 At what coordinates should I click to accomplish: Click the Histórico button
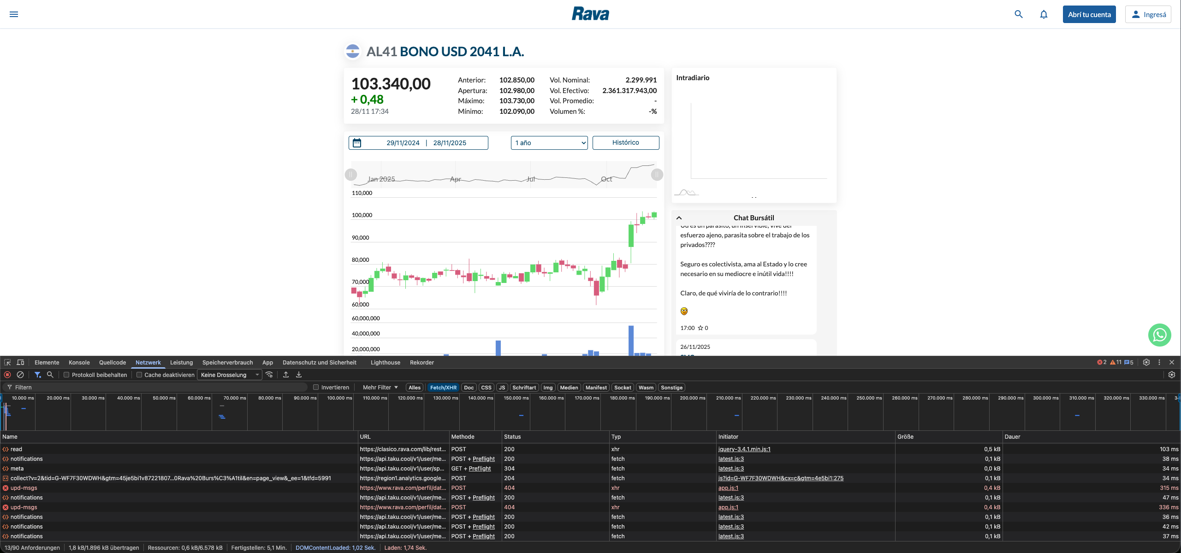tap(625, 143)
